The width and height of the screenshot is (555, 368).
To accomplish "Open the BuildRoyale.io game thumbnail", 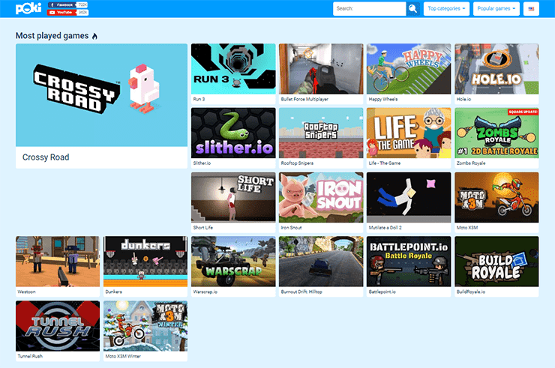I will [x=496, y=262].
